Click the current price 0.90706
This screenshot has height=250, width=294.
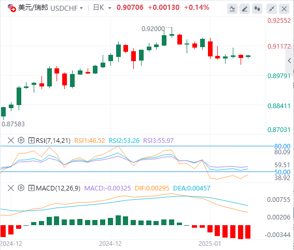130,7
